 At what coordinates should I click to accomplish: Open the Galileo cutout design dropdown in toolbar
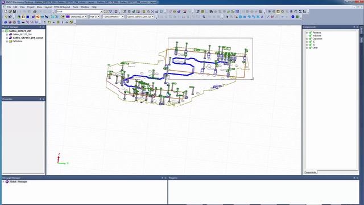(153, 17)
